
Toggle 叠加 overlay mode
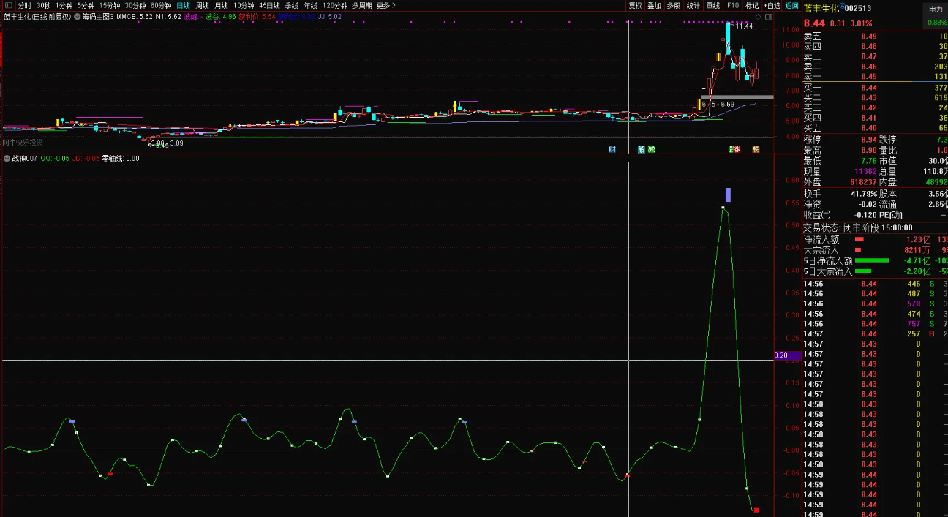[654, 5]
